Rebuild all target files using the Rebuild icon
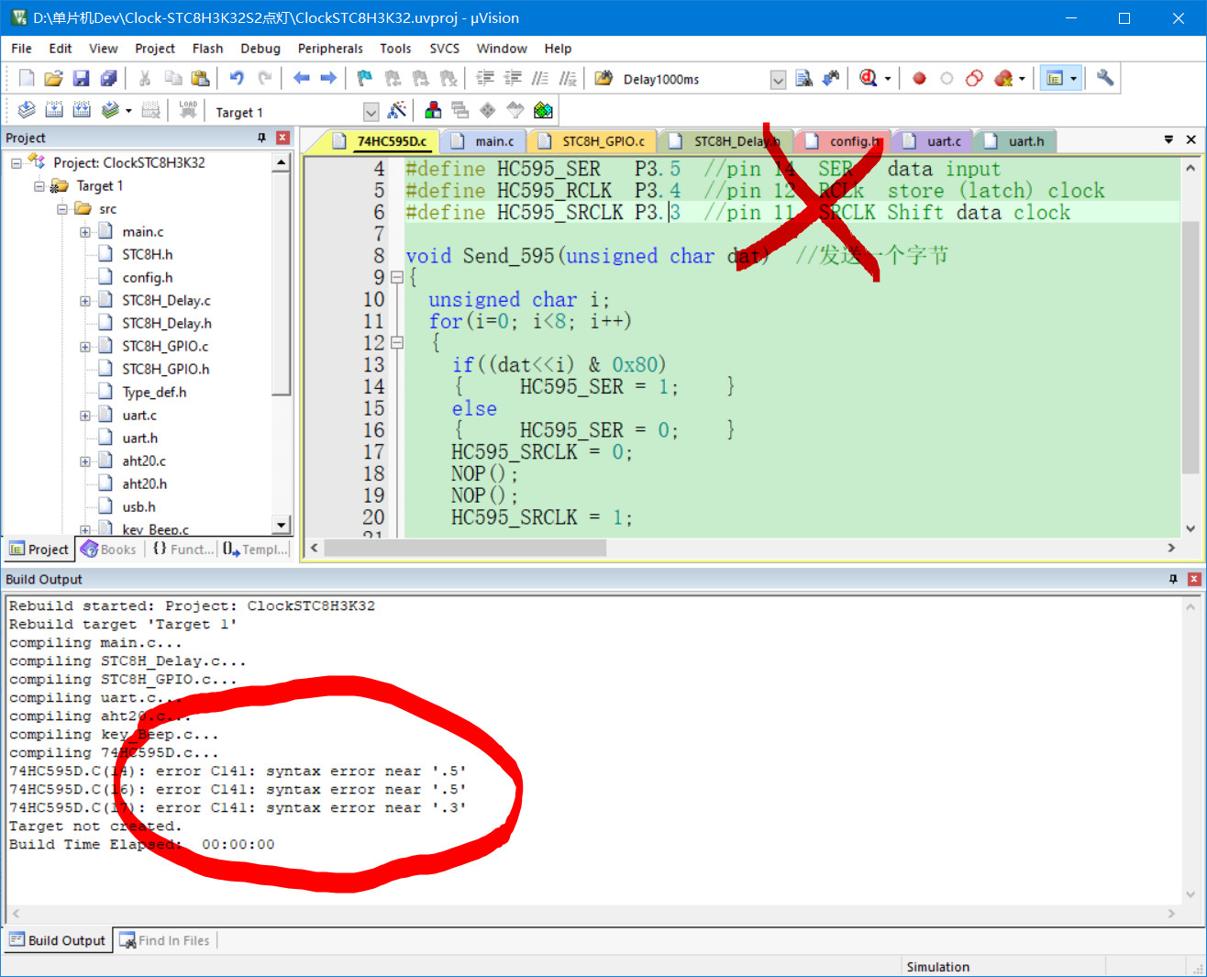Viewport: 1207px width, 977px height. tap(82, 111)
